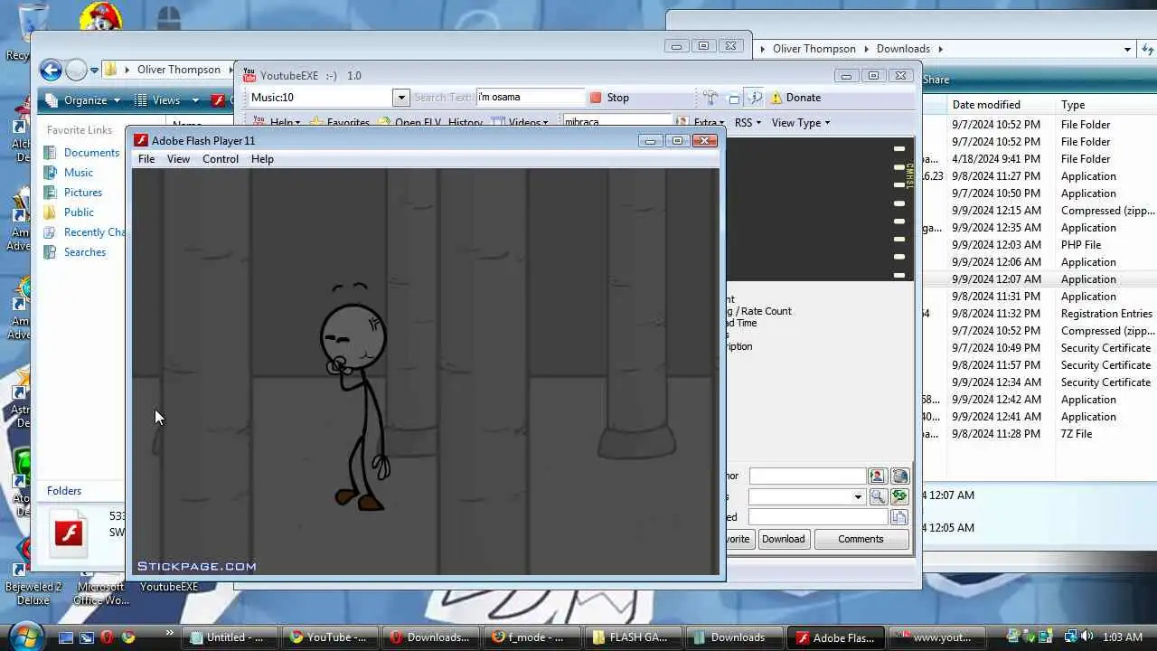Image resolution: width=1157 pixels, height=651 pixels.
Task: Click the author profile icon beside the Author field
Action: click(877, 476)
